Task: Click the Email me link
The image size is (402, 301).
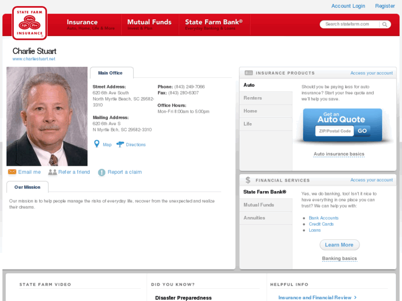Action: click(29, 172)
